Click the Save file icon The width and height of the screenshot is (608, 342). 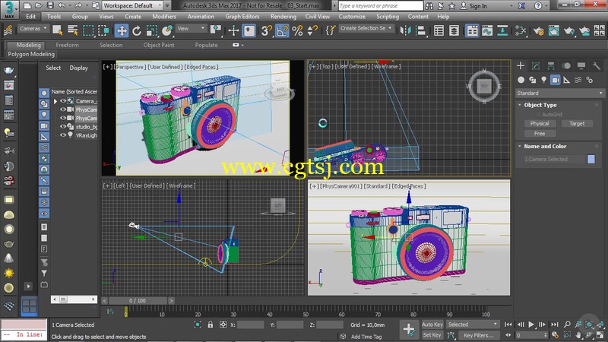coord(50,5)
